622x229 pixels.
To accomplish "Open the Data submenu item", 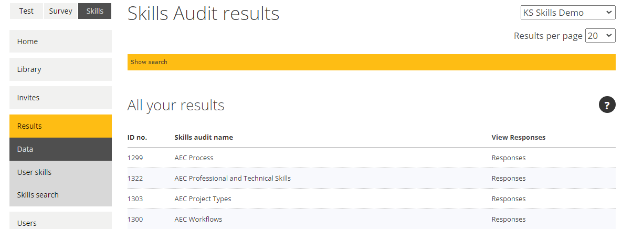I will coord(61,149).
